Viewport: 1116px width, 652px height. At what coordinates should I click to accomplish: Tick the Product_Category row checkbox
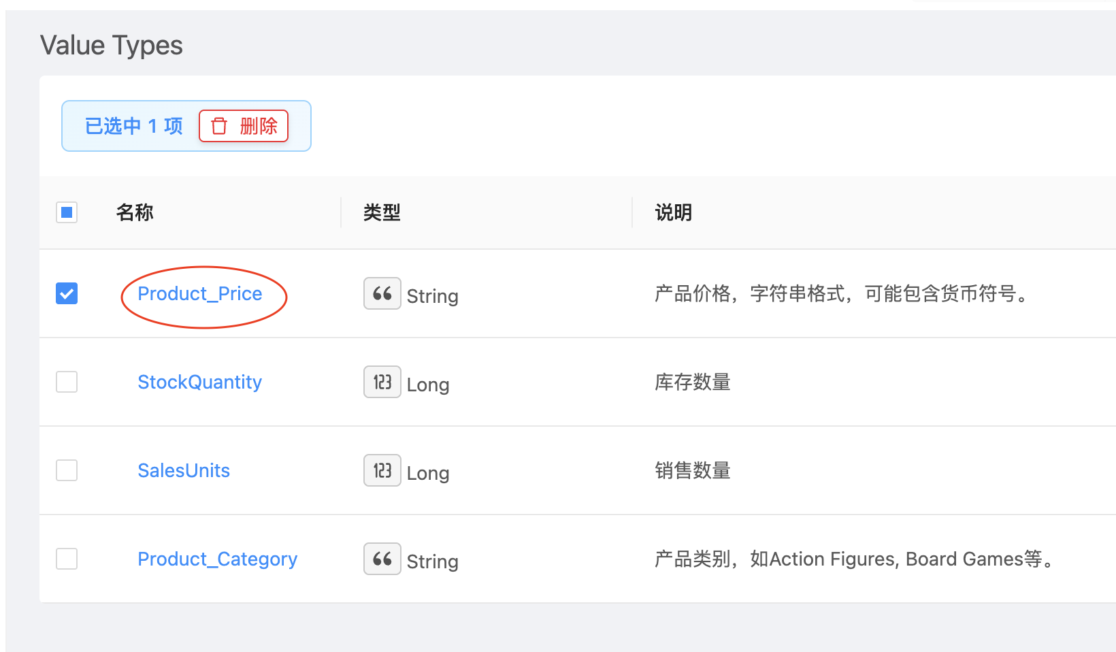pyautogui.click(x=67, y=559)
